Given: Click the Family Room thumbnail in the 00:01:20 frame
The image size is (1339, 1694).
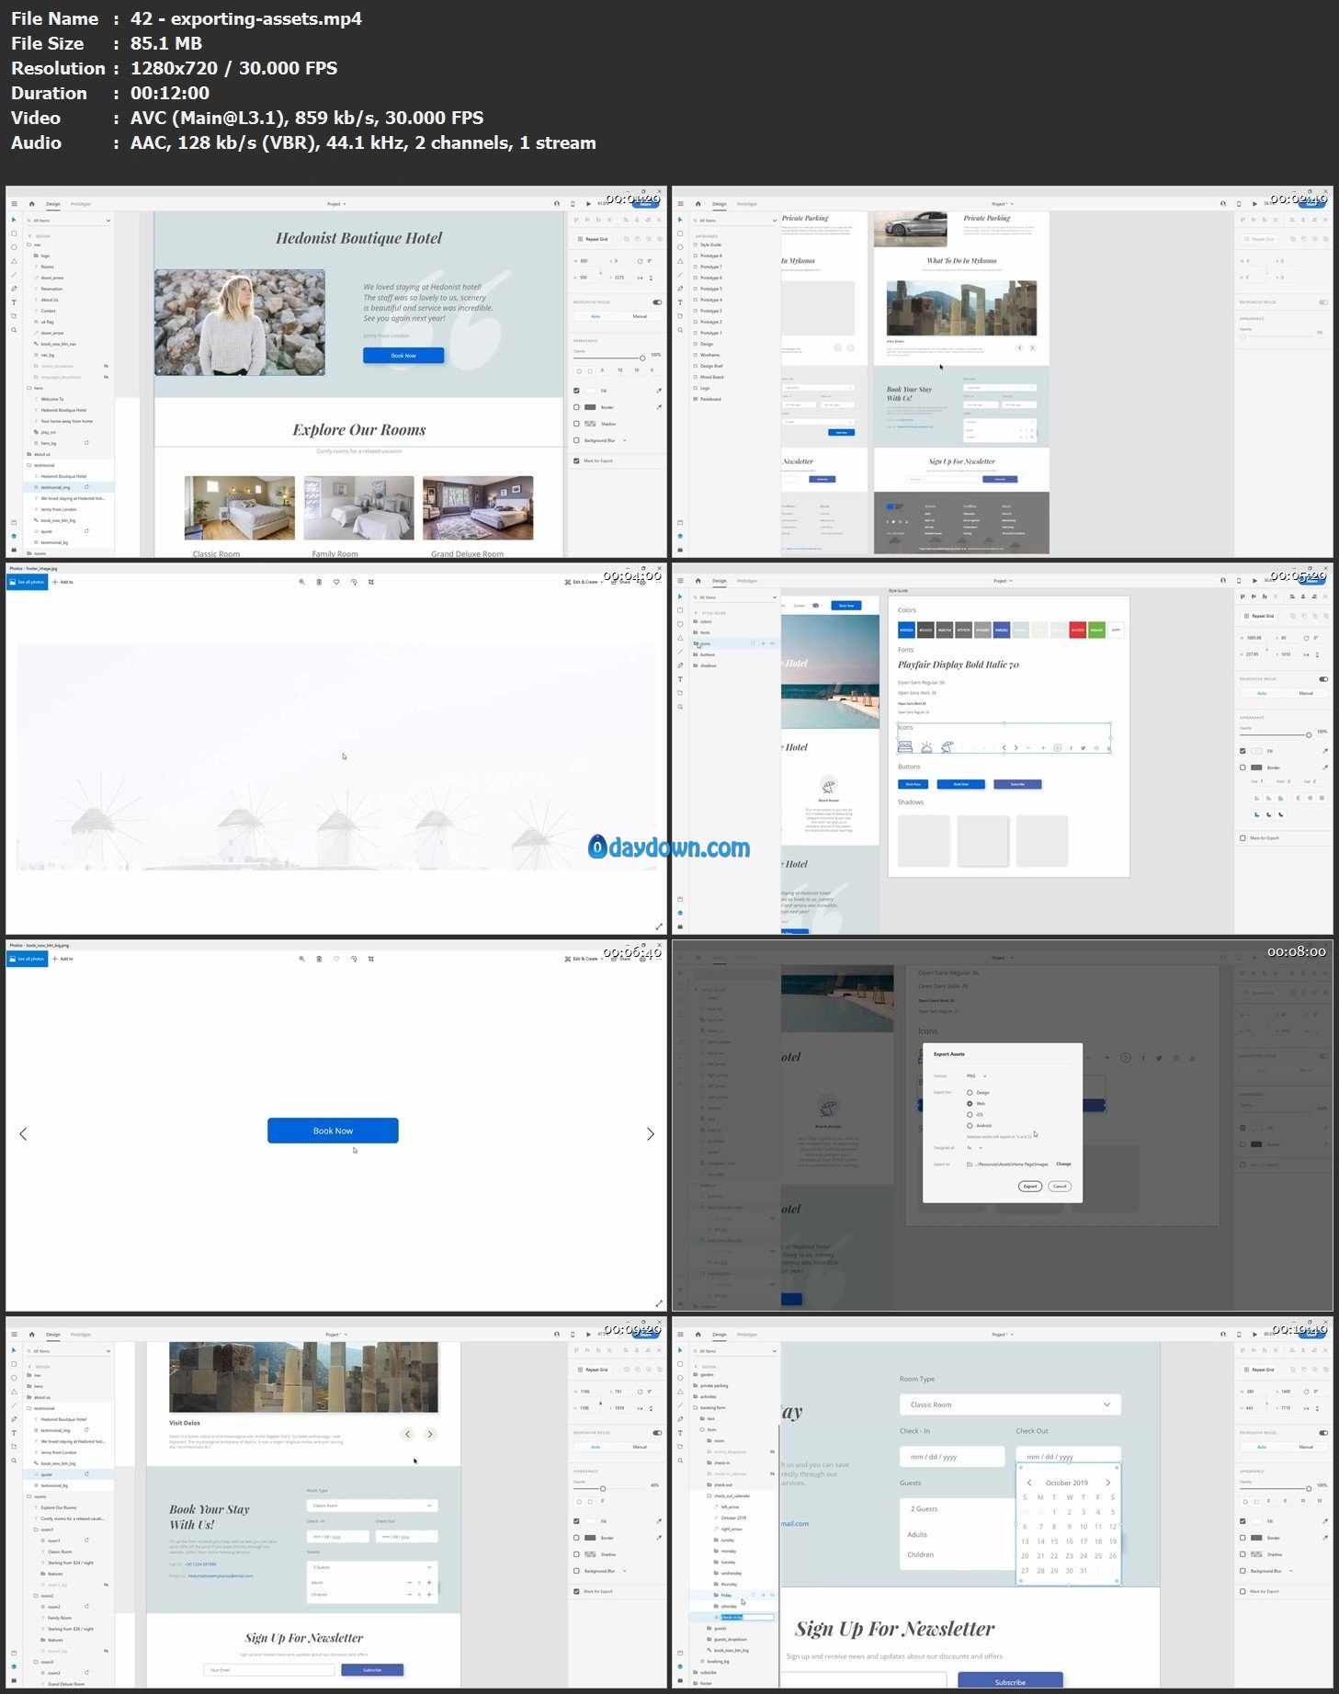Looking at the screenshot, I should (x=358, y=507).
